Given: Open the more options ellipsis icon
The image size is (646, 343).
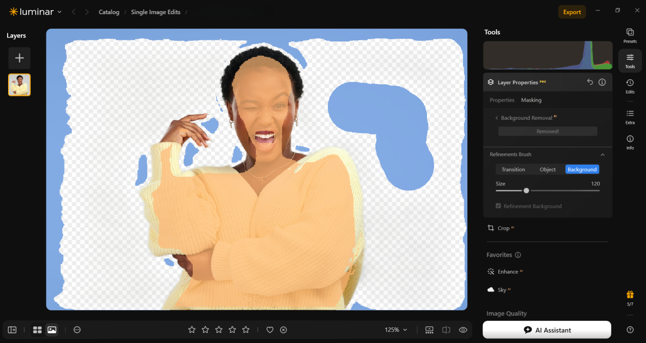Looking at the screenshot, I should [77, 330].
